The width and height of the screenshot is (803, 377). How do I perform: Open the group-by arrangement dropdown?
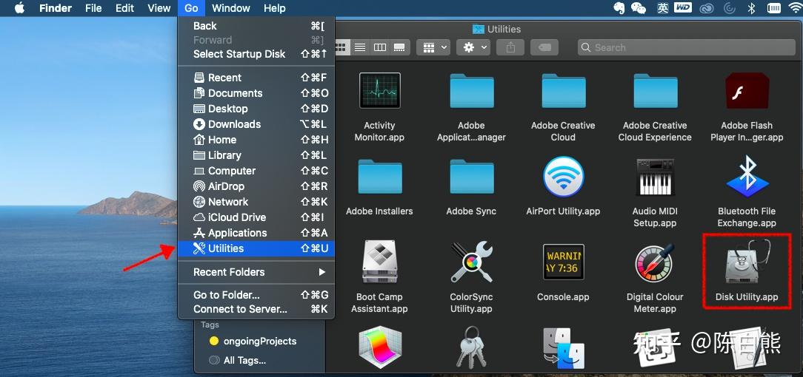[433, 47]
